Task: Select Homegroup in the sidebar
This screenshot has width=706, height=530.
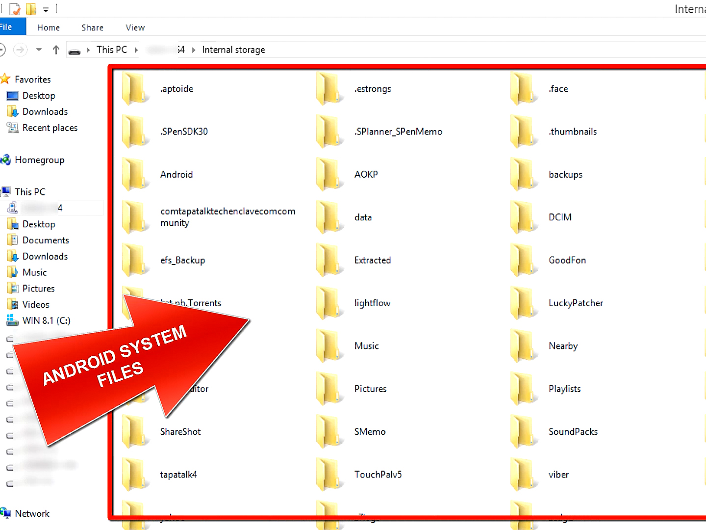Action: 40,159
